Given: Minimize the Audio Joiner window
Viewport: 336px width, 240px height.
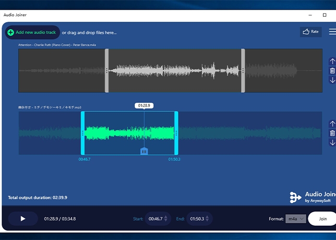Looking at the screenshot, I should (x=310, y=15).
